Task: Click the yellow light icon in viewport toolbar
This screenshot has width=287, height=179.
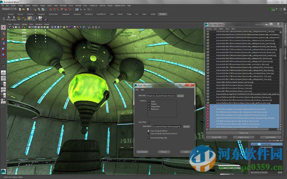Action: pyautogui.click(x=64, y=27)
